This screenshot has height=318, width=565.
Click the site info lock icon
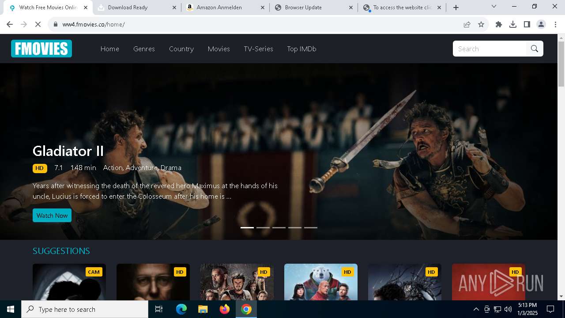(55, 24)
